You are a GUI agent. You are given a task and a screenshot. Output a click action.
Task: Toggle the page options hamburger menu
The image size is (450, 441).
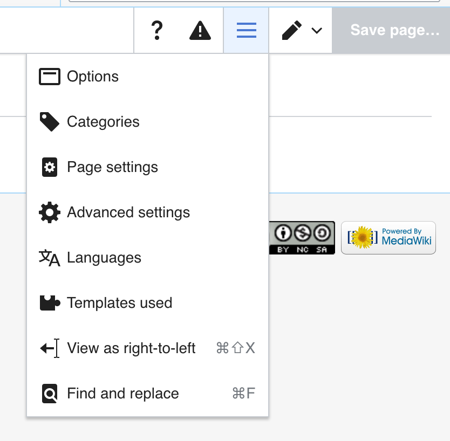(247, 31)
